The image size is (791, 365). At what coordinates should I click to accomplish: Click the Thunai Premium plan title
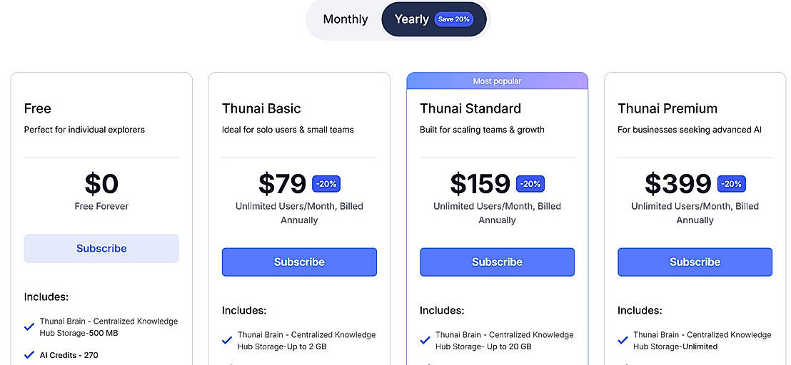tap(667, 108)
